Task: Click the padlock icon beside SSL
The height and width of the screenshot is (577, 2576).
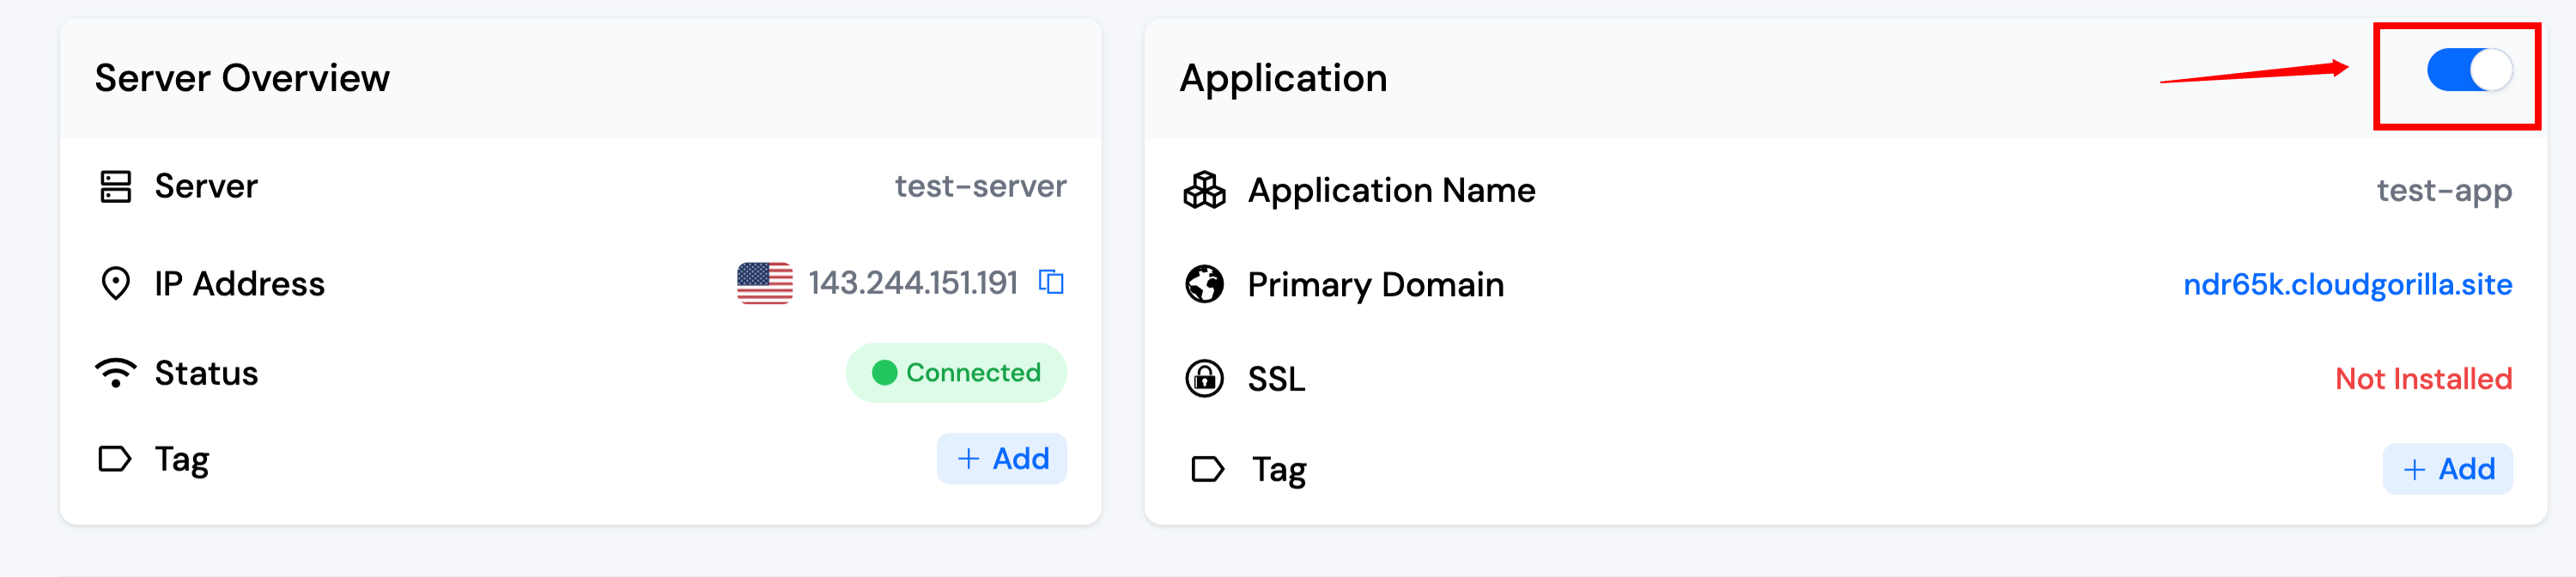Action: (x=1204, y=379)
